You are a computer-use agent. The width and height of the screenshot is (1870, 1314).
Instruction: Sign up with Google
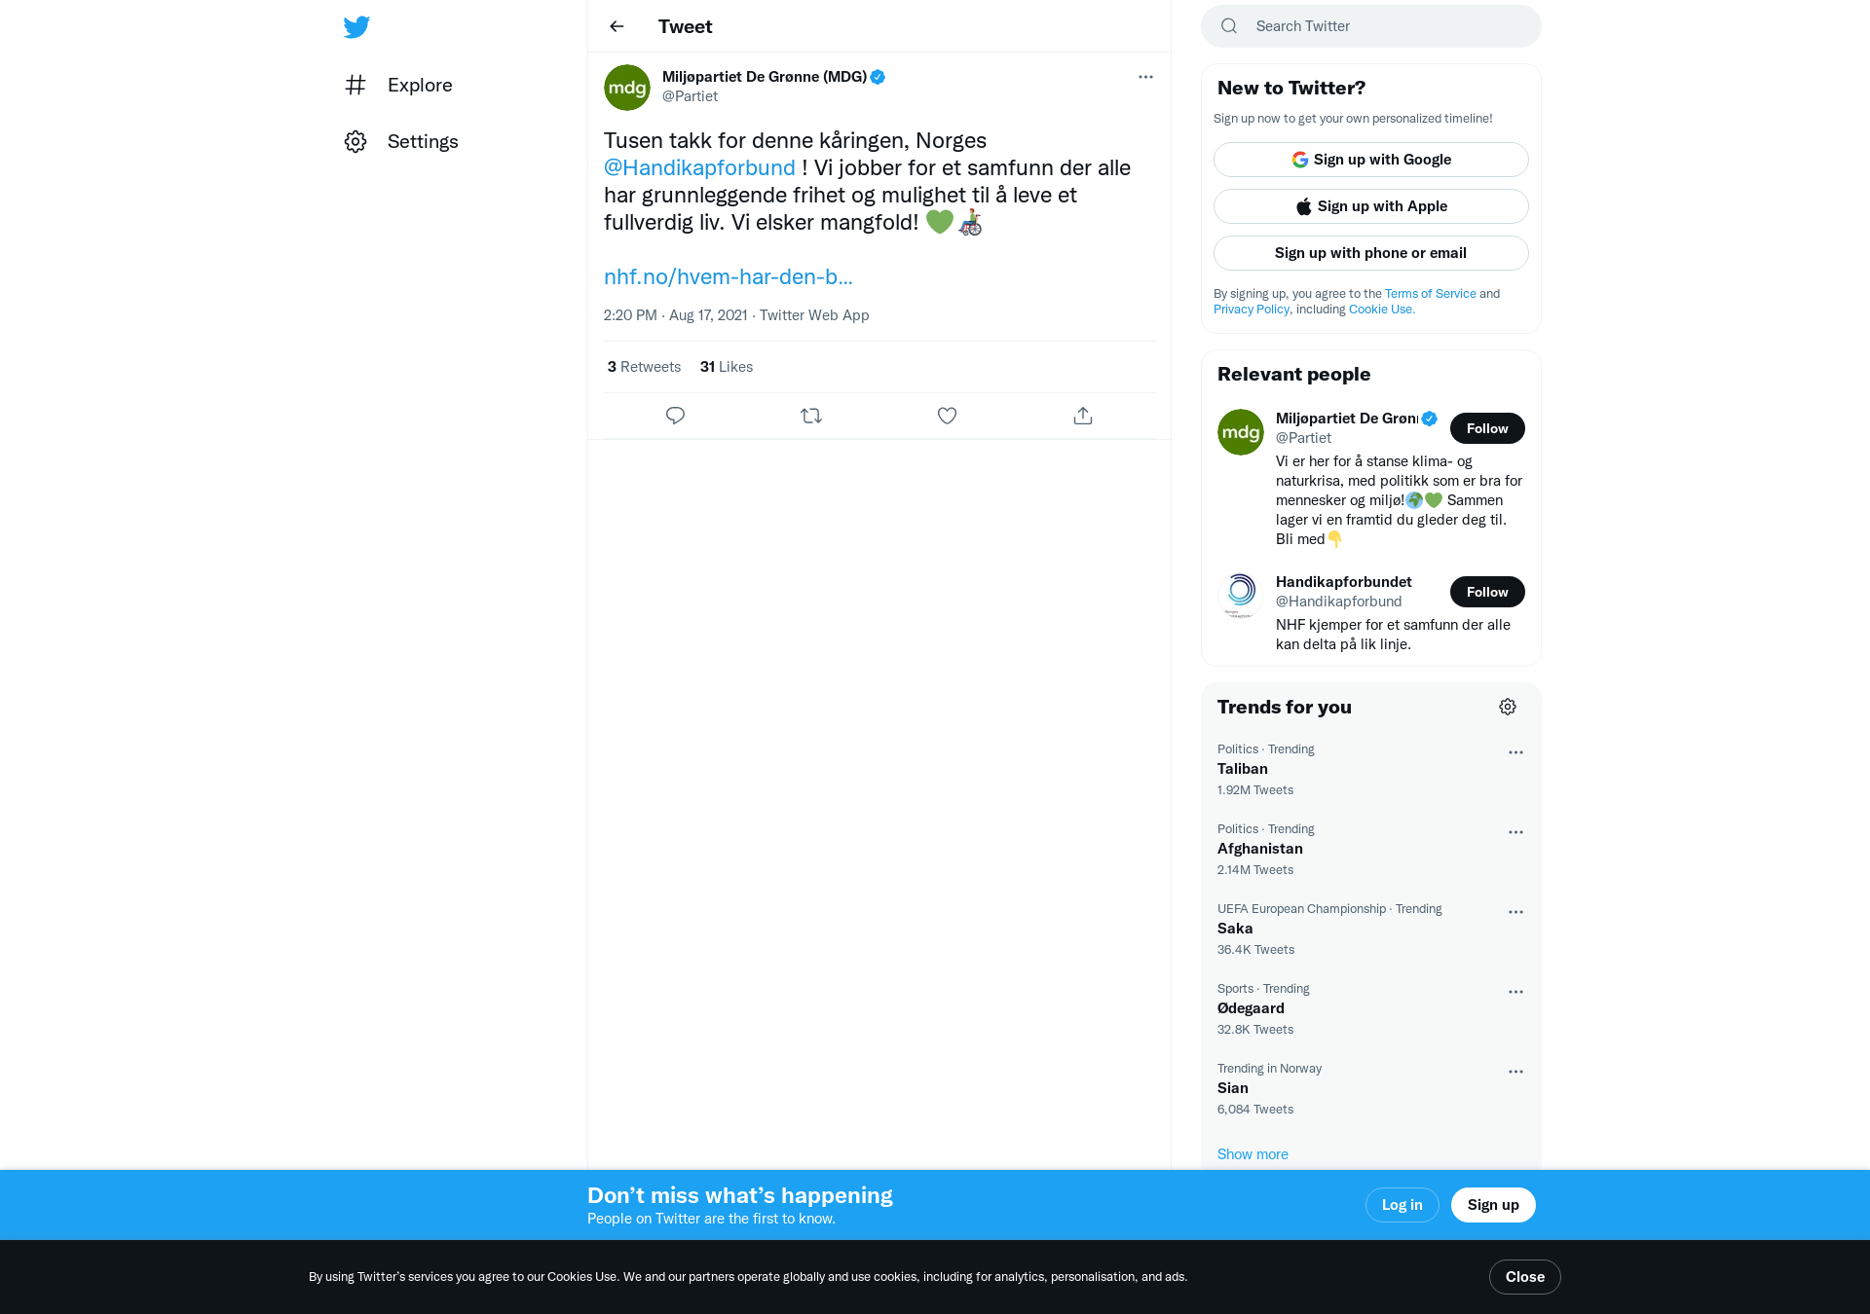[x=1371, y=160]
